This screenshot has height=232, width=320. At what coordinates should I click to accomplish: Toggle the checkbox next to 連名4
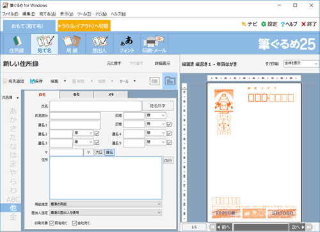click(x=169, y=133)
